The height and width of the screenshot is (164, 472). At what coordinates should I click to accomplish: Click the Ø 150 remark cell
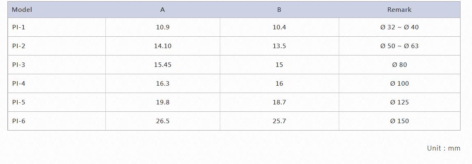(399, 121)
